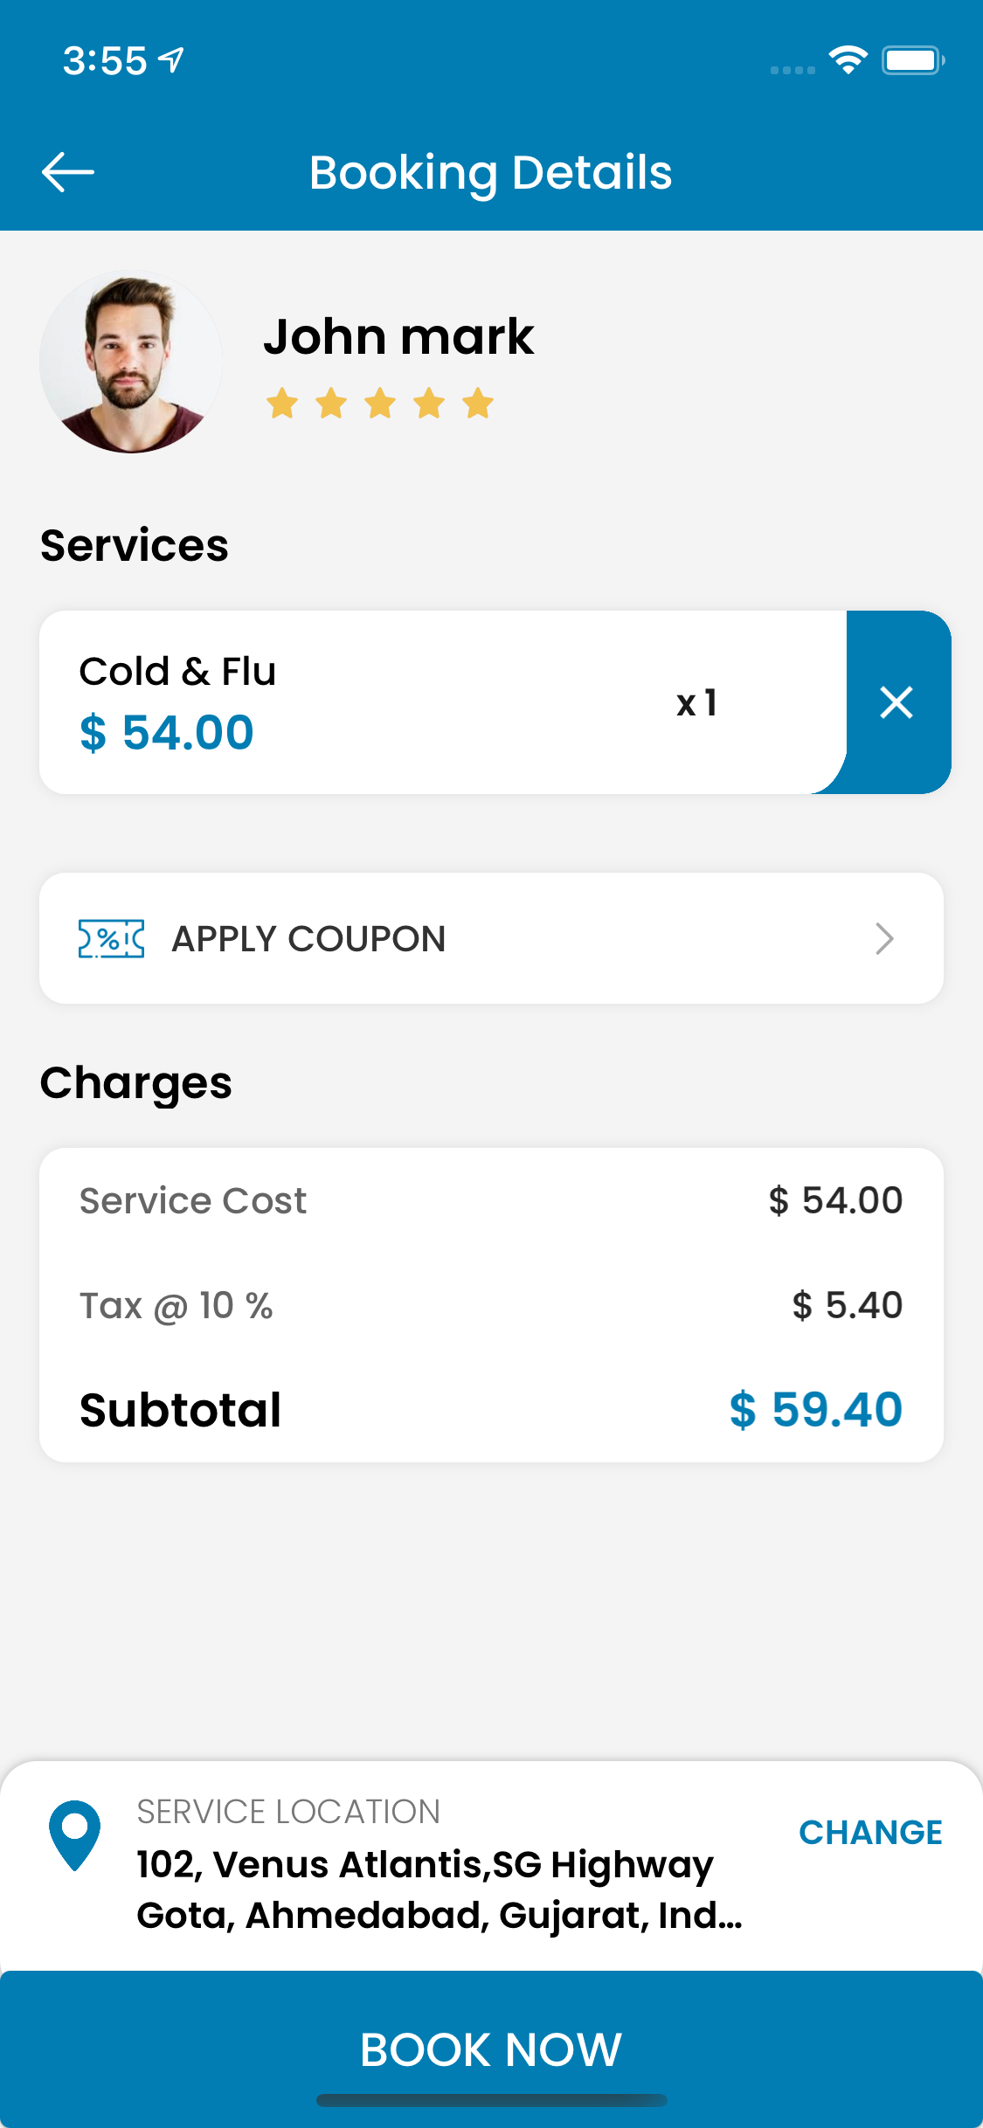
Task: Tap the service location address text
Action: (x=440, y=1890)
